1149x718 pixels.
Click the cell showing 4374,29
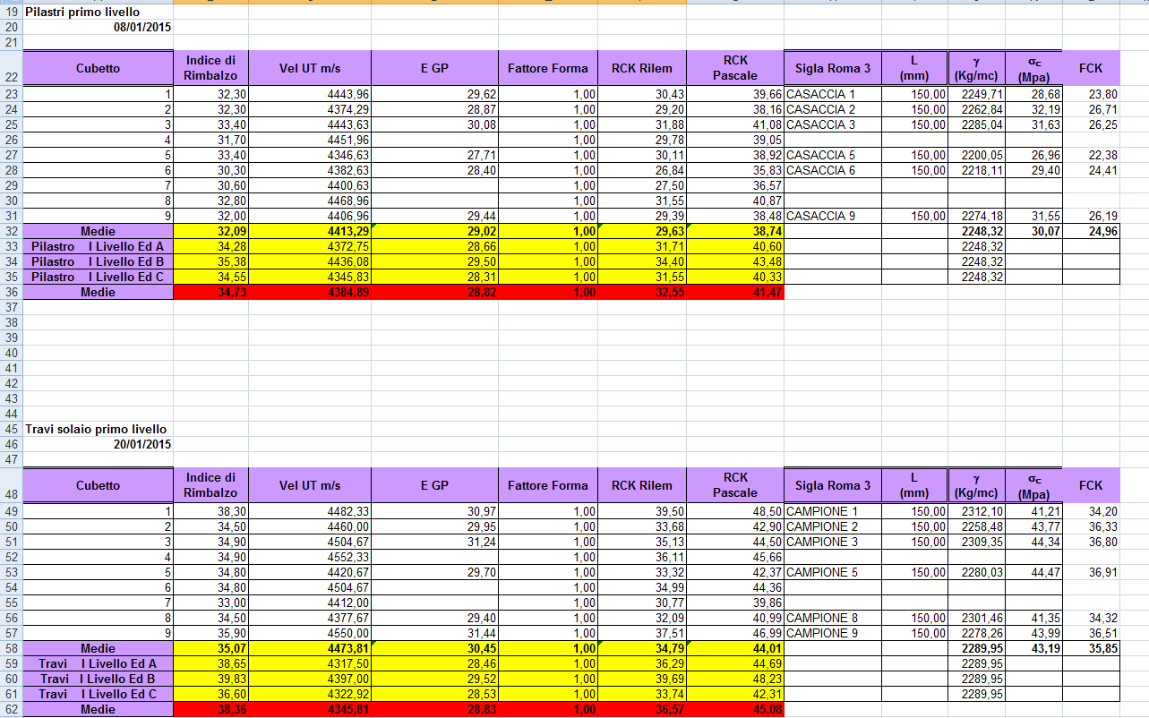310,109
